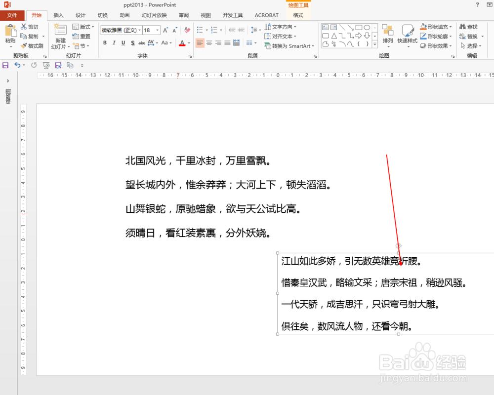Switch to the 设计 (Design) ribbon tab
The width and height of the screenshot is (494, 395).
80,15
